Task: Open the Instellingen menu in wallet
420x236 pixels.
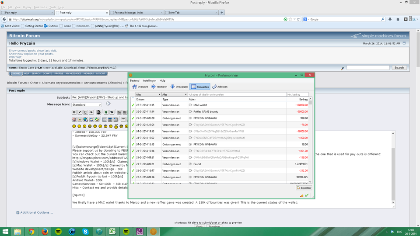Action: [149, 81]
